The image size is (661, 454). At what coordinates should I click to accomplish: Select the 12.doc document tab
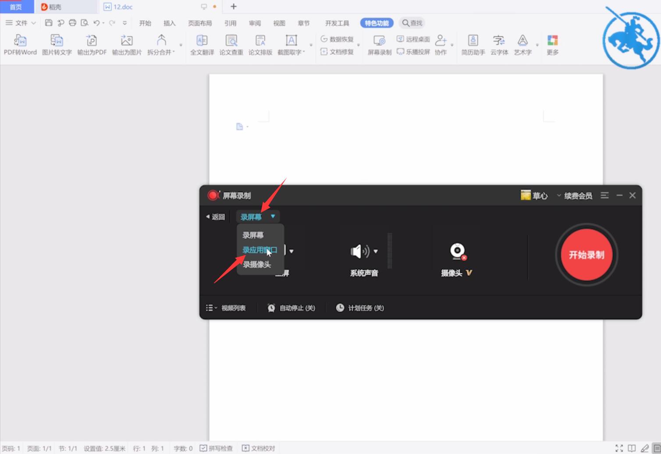[x=160, y=7]
